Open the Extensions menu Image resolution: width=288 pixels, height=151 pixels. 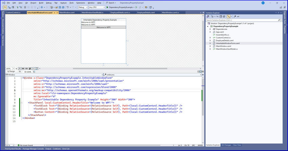coord(81,3)
